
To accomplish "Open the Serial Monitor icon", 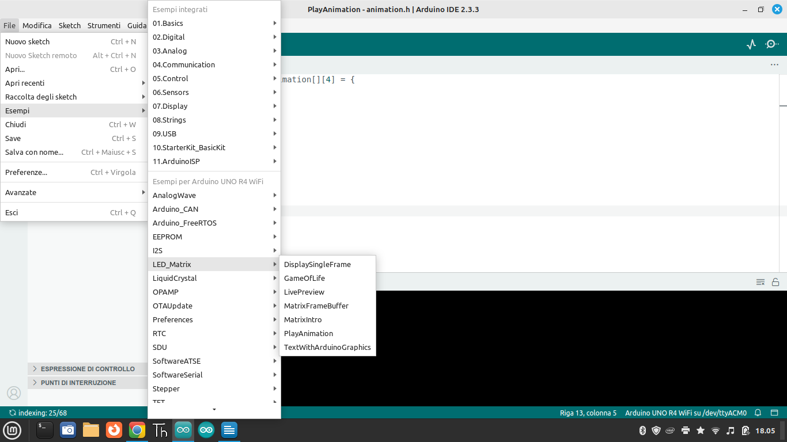I will (x=772, y=44).
